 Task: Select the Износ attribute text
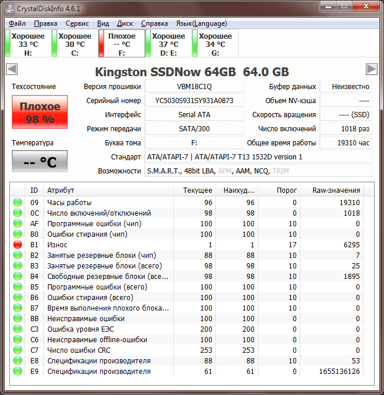[57, 244]
